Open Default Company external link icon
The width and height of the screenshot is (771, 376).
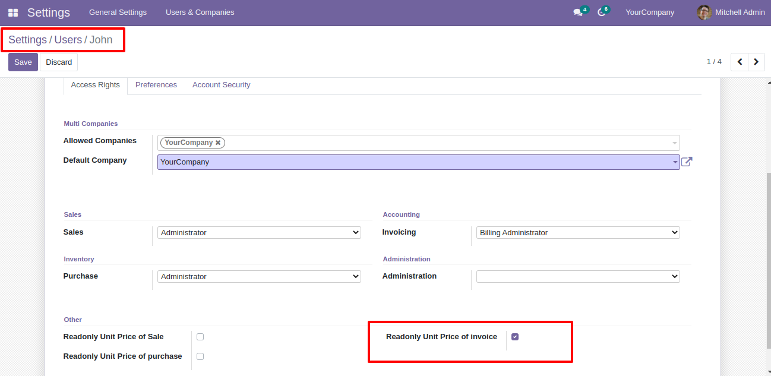687,162
